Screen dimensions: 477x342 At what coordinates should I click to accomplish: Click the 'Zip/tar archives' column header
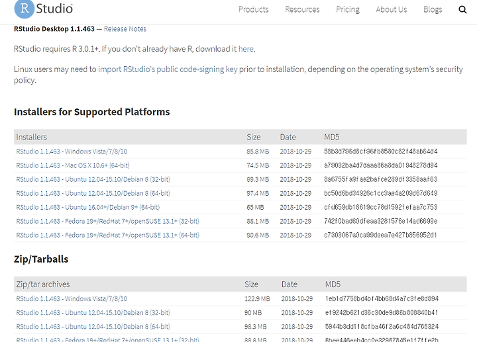pyautogui.click(x=43, y=284)
